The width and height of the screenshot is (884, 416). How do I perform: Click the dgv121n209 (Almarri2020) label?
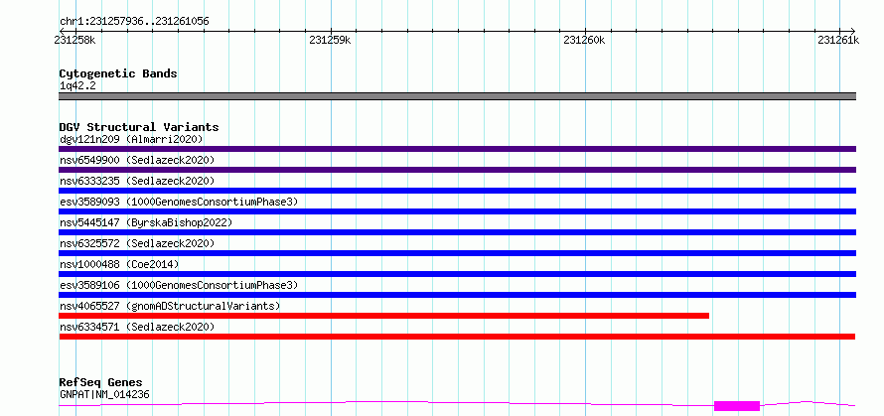[x=131, y=139]
